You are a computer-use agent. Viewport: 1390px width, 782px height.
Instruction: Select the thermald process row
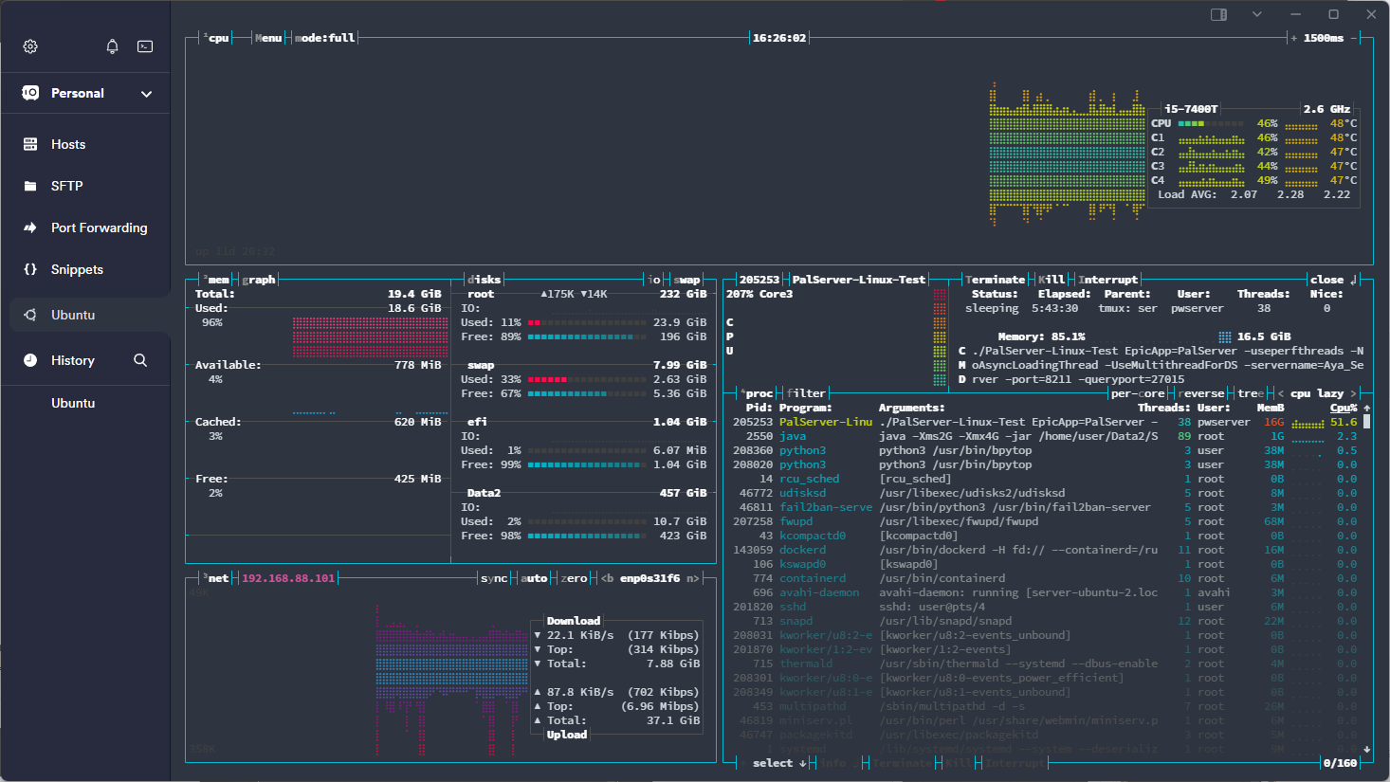tap(1045, 664)
